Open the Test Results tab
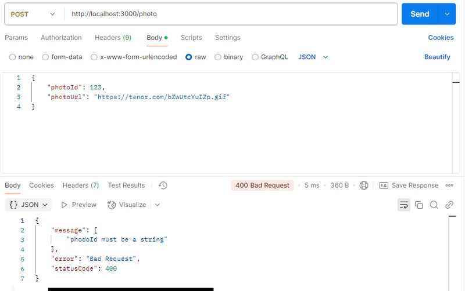 point(126,185)
